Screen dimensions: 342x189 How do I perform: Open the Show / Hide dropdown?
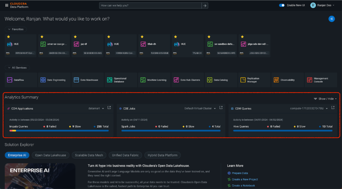coord(325,99)
